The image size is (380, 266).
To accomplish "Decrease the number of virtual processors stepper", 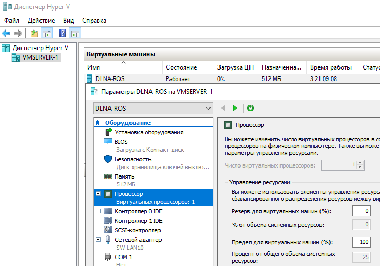I will 360,167.
